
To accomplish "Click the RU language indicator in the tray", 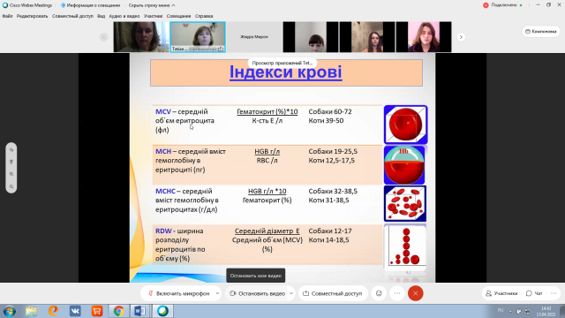I will click(x=501, y=310).
